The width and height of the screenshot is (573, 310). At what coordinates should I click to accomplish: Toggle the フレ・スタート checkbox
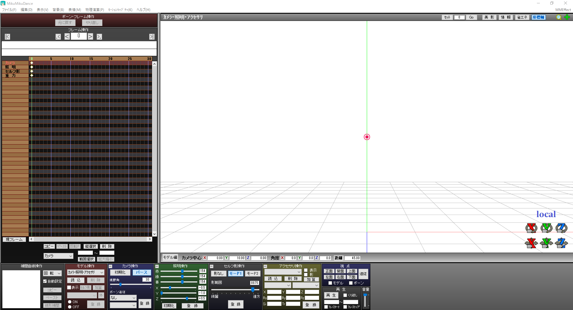point(326,307)
